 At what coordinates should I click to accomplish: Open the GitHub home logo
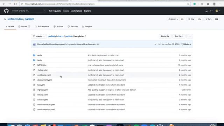point(6,11)
